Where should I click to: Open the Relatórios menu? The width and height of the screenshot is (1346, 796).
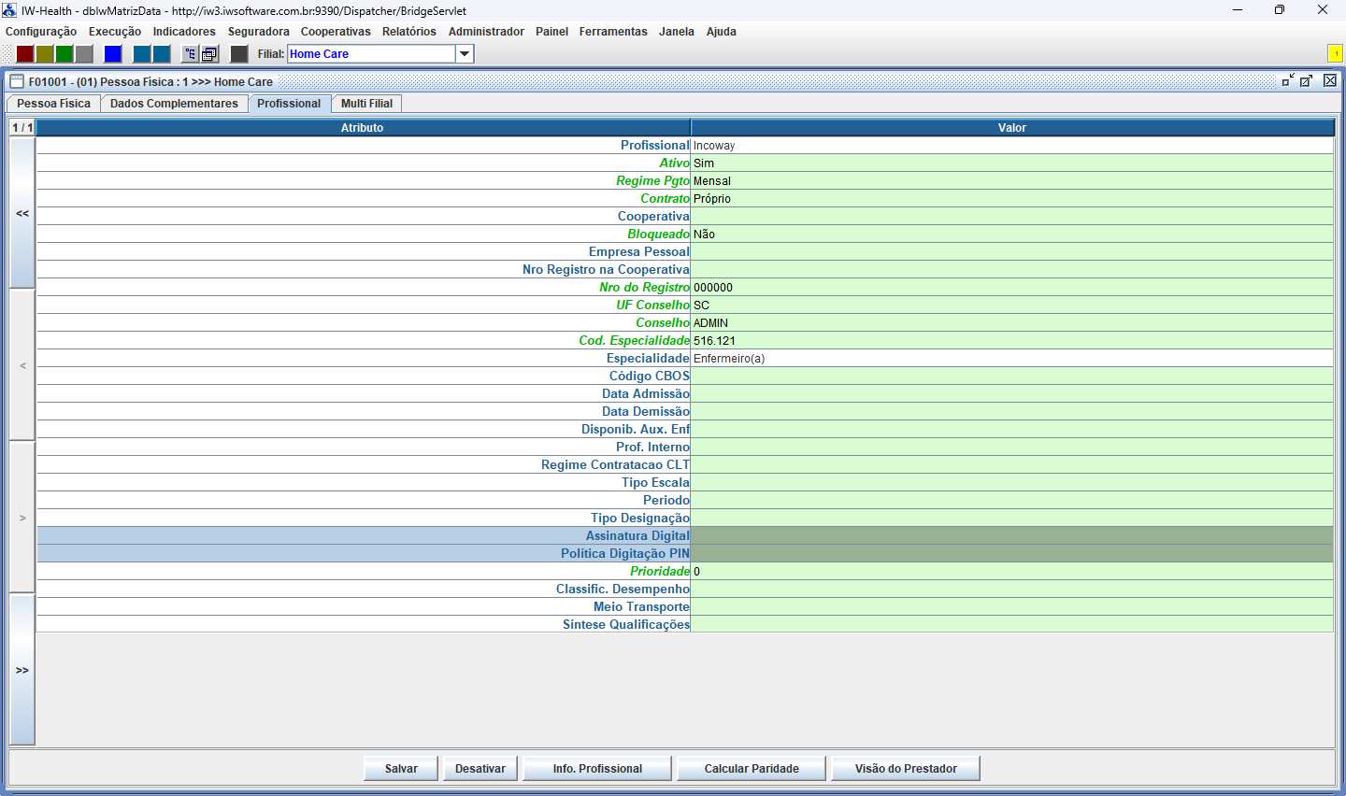tap(408, 32)
